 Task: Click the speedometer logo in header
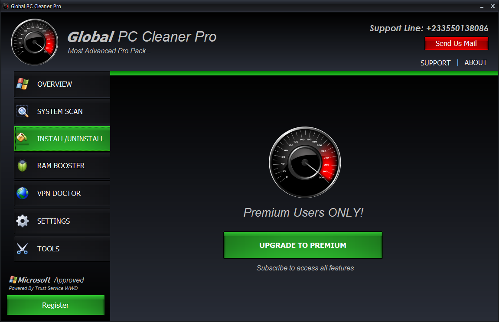pos(35,42)
